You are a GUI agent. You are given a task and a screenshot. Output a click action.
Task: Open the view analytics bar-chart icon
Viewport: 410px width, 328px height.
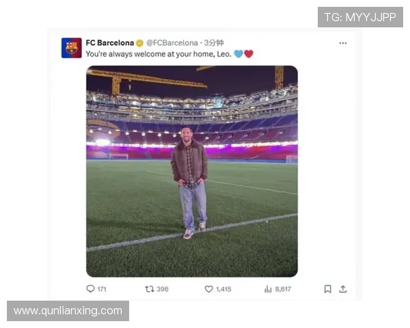pos(268,289)
